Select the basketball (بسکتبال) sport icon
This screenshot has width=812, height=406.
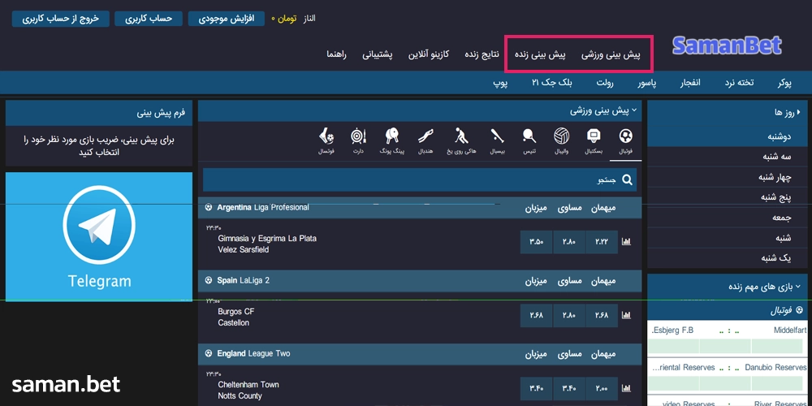click(594, 140)
